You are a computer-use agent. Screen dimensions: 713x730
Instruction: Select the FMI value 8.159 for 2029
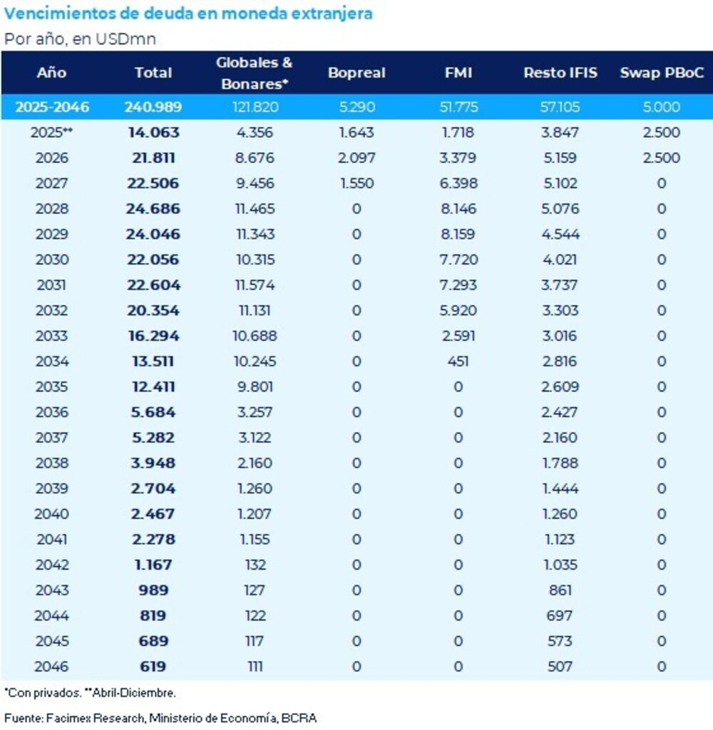pyautogui.click(x=458, y=235)
